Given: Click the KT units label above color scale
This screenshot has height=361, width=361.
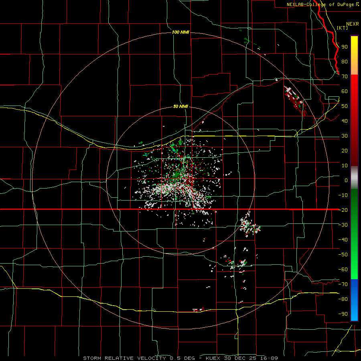Looking at the screenshot, I should pyautogui.click(x=343, y=28).
